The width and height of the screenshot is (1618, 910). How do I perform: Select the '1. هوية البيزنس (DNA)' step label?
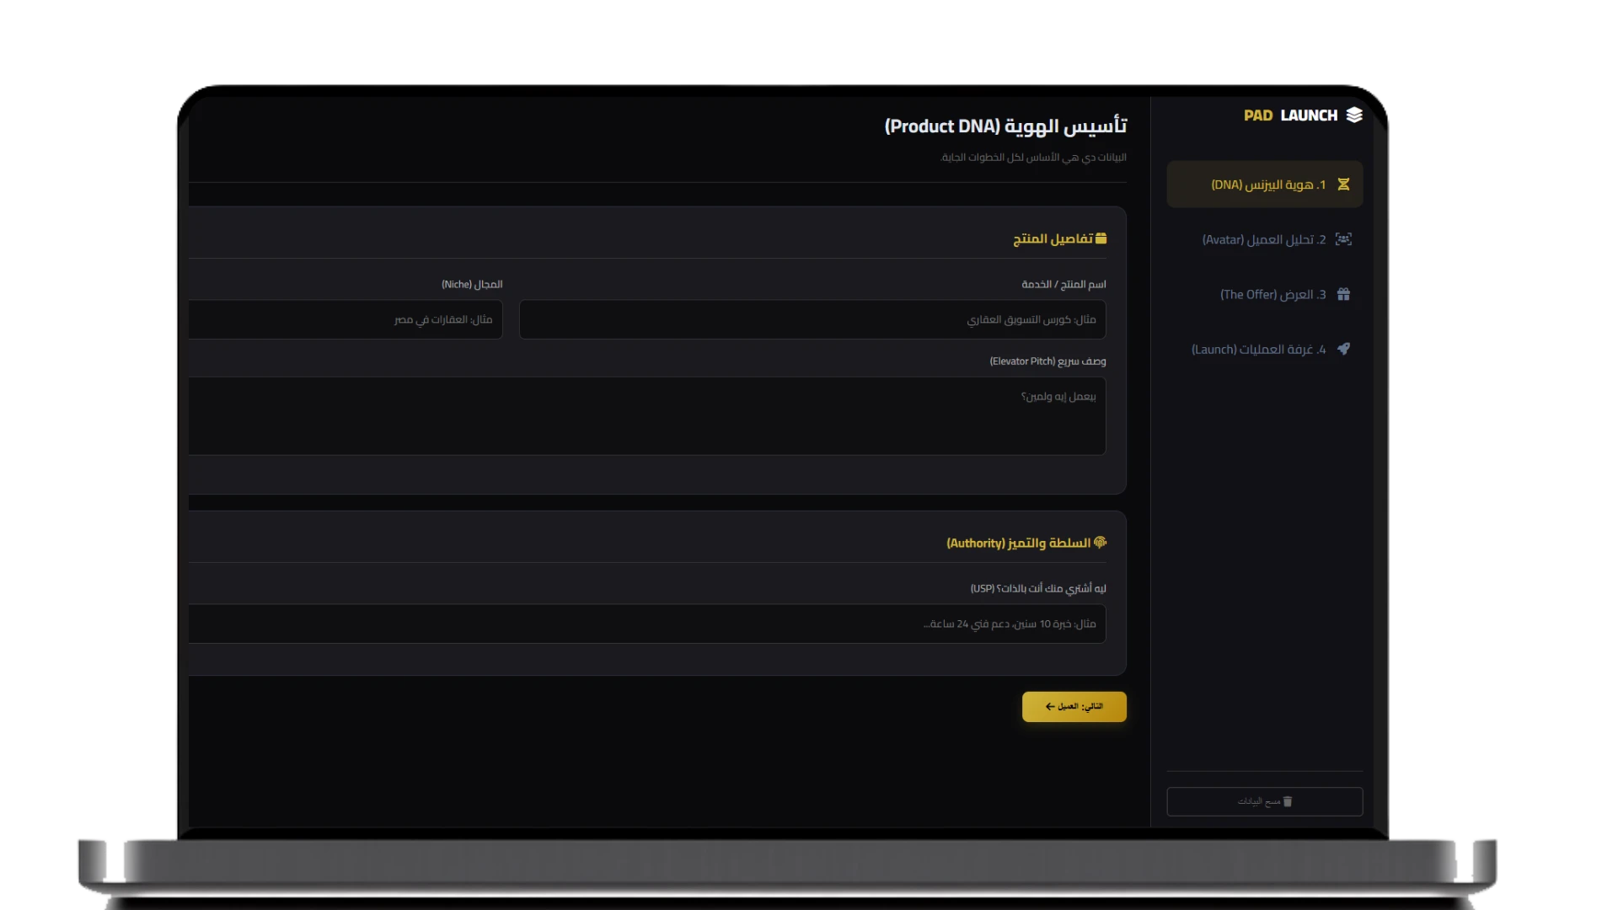tap(1268, 185)
